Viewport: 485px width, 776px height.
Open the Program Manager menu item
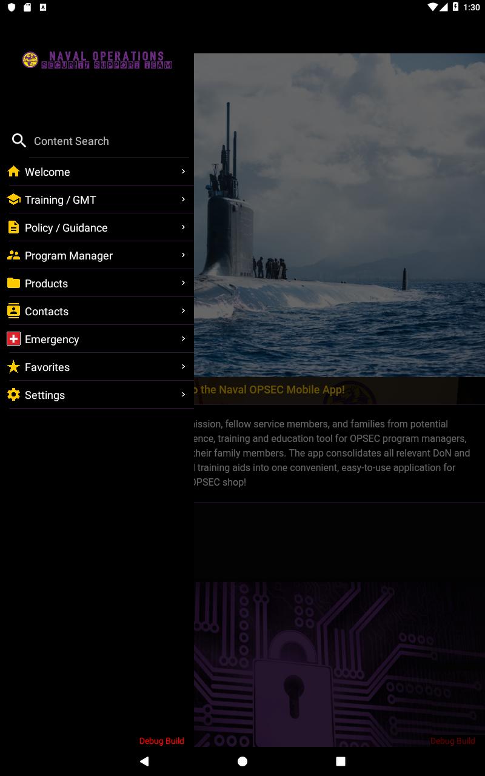pyautogui.click(x=97, y=255)
